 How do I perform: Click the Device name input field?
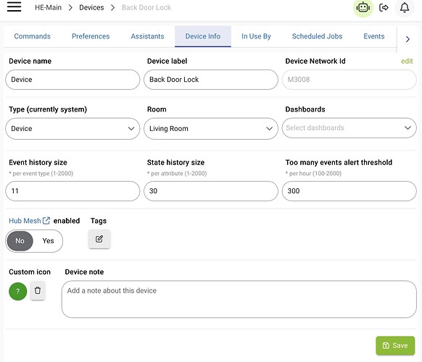[x=73, y=80]
